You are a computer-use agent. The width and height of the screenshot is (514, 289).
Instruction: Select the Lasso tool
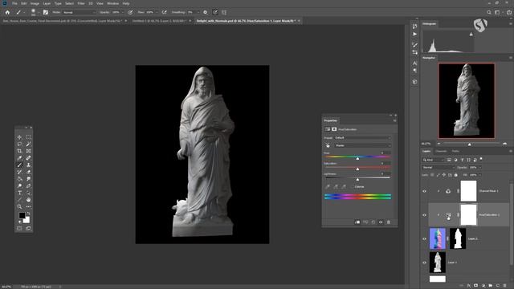pyautogui.click(x=19, y=144)
